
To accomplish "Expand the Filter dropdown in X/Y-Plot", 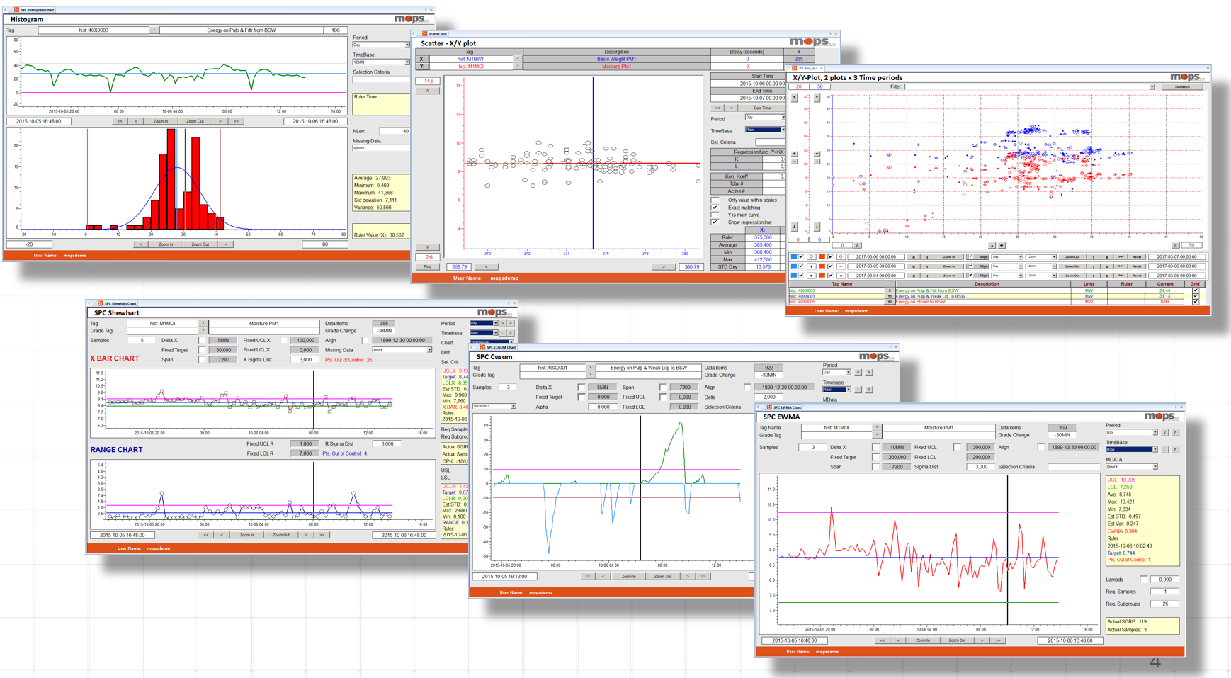I will 1152,87.
